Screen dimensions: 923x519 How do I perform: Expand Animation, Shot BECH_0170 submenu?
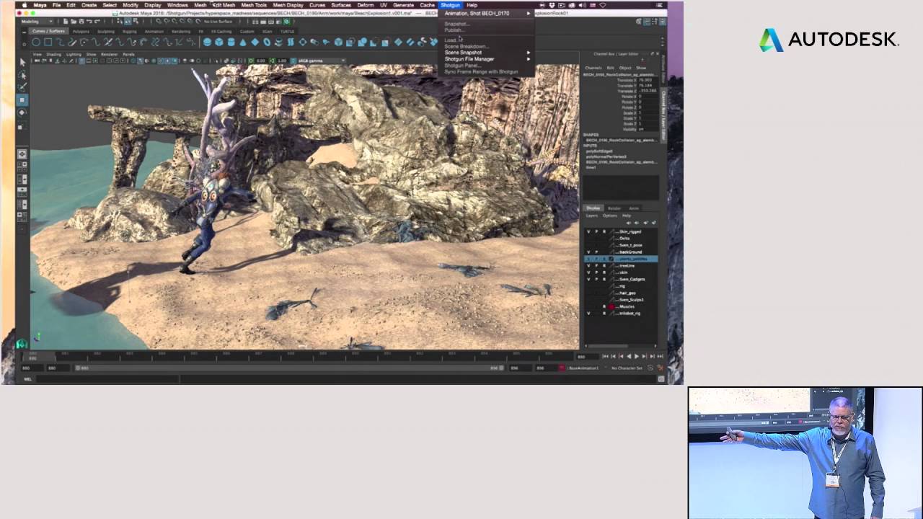click(x=487, y=13)
